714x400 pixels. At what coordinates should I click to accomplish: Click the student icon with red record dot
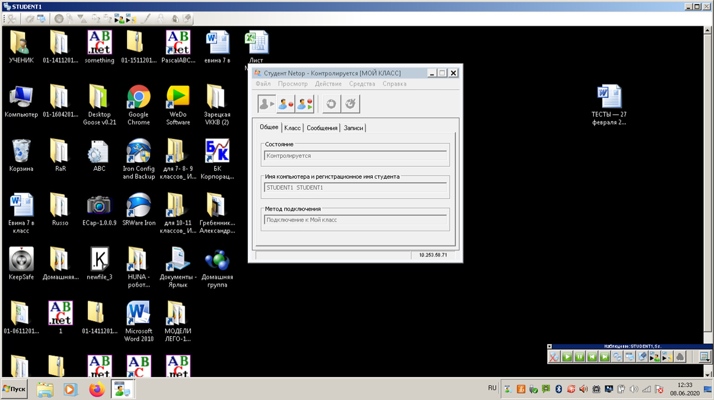click(x=285, y=104)
